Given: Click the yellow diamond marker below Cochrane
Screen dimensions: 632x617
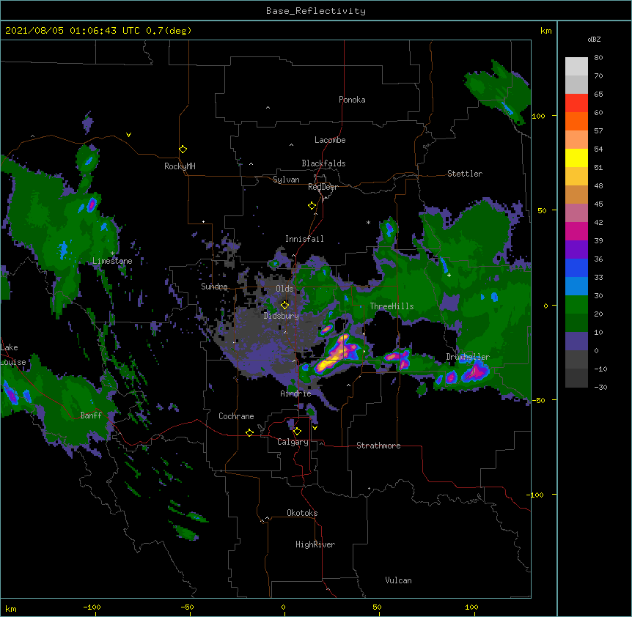Looking at the screenshot, I should (x=249, y=432).
